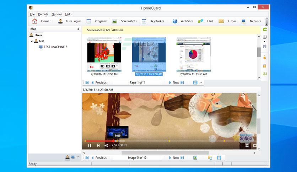297x172 pixels.
Task: Click the 'Page 1 of 1' label
Action: [x=137, y=82]
